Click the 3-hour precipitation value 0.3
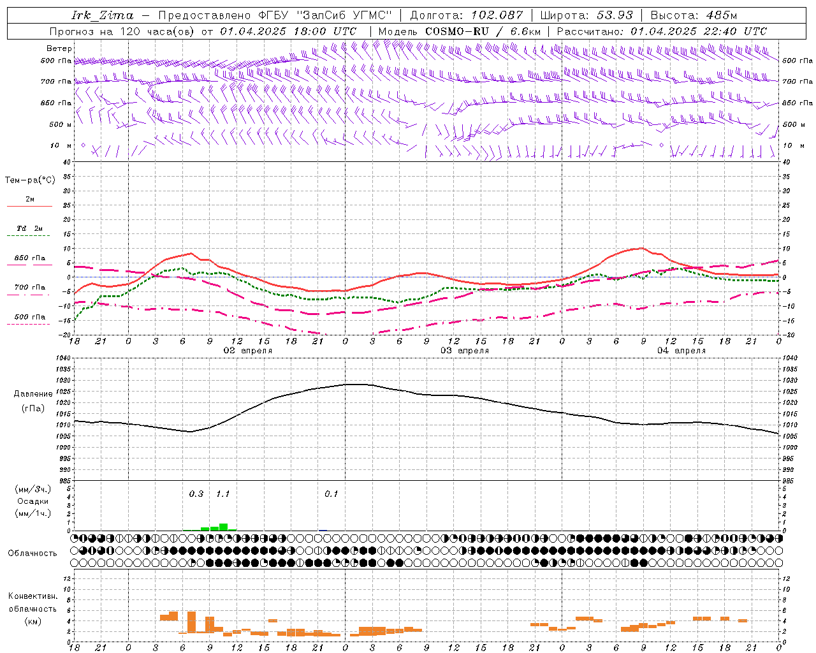The height and width of the screenshot is (653, 816). point(196,494)
